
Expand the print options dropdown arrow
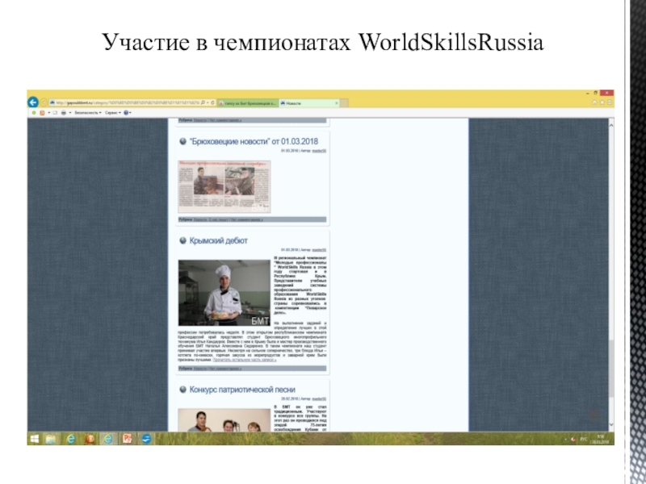(x=69, y=113)
